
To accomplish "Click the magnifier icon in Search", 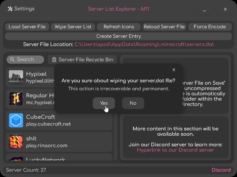I will [12, 60].
